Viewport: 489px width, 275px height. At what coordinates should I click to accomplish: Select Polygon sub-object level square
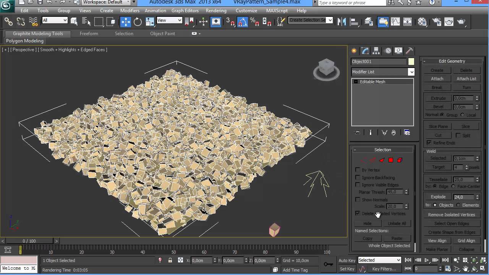coord(391,160)
